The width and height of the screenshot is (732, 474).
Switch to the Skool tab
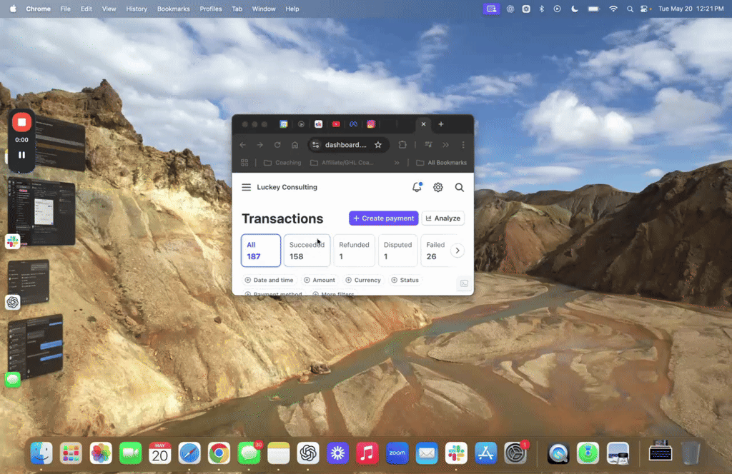(x=318, y=124)
